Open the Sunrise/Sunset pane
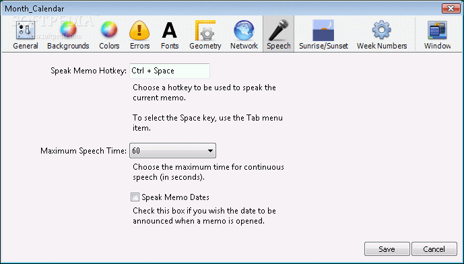 point(323,34)
